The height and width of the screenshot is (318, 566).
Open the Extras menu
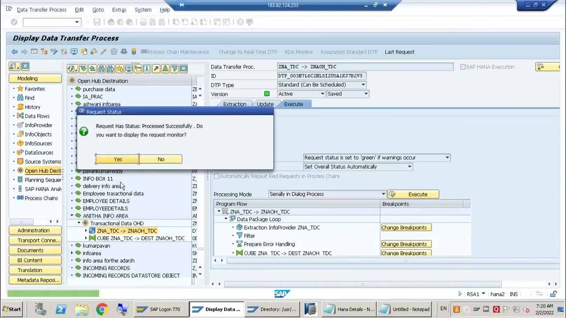click(x=119, y=10)
